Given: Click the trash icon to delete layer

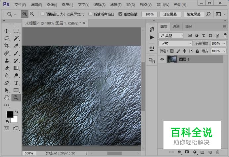Looking at the screenshot, I should (x=218, y=152).
